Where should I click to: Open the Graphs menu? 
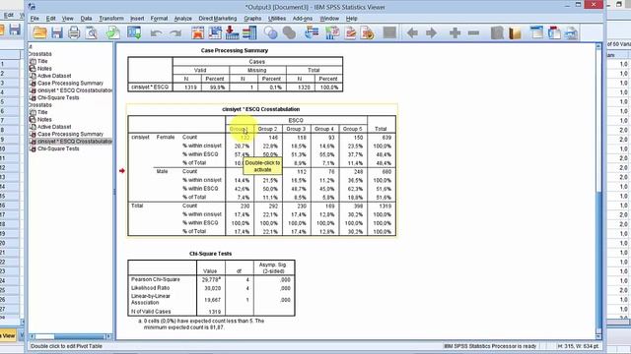pyautogui.click(x=252, y=19)
